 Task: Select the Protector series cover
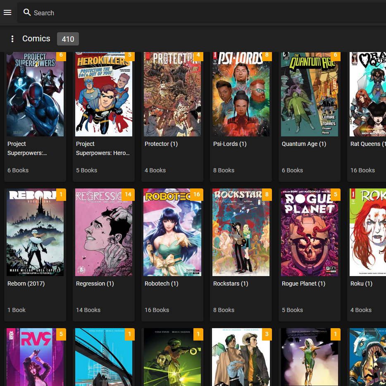(172, 95)
